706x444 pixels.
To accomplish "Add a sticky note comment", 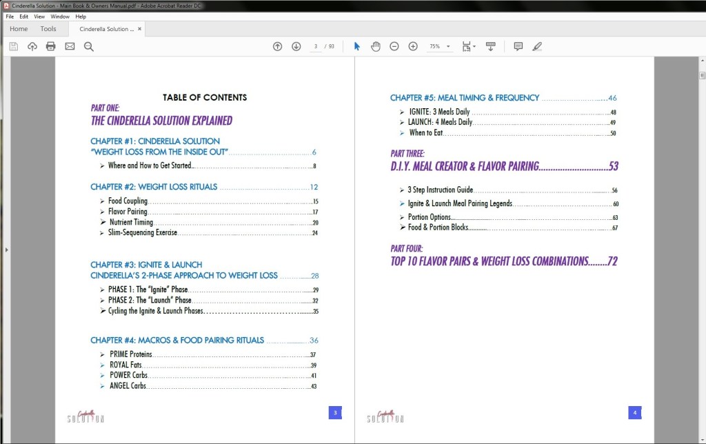I will (x=518, y=46).
